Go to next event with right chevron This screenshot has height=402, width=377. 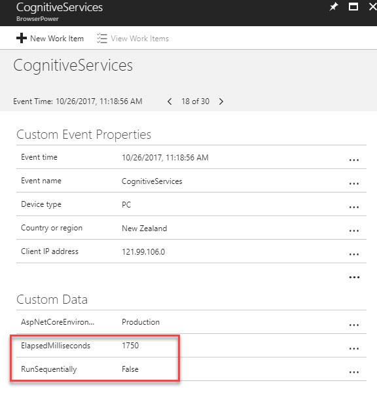click(221, 101)
